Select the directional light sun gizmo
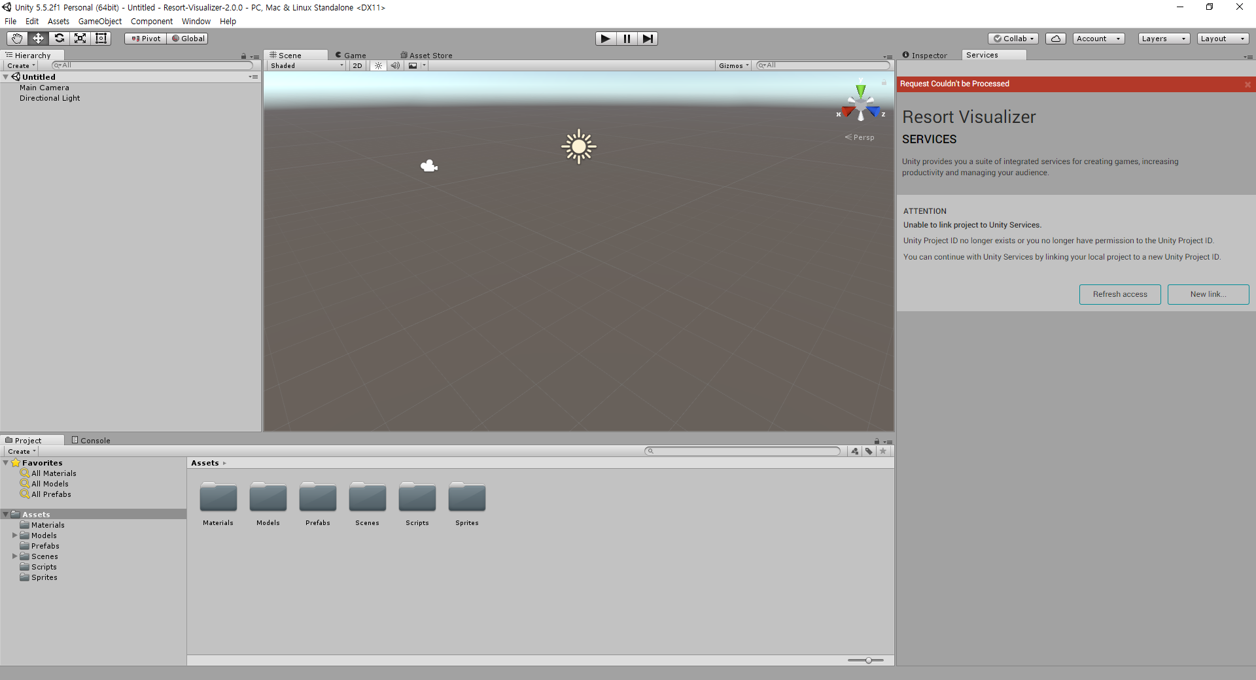This screenshot has width=1256, height=680. pos(579,146)
